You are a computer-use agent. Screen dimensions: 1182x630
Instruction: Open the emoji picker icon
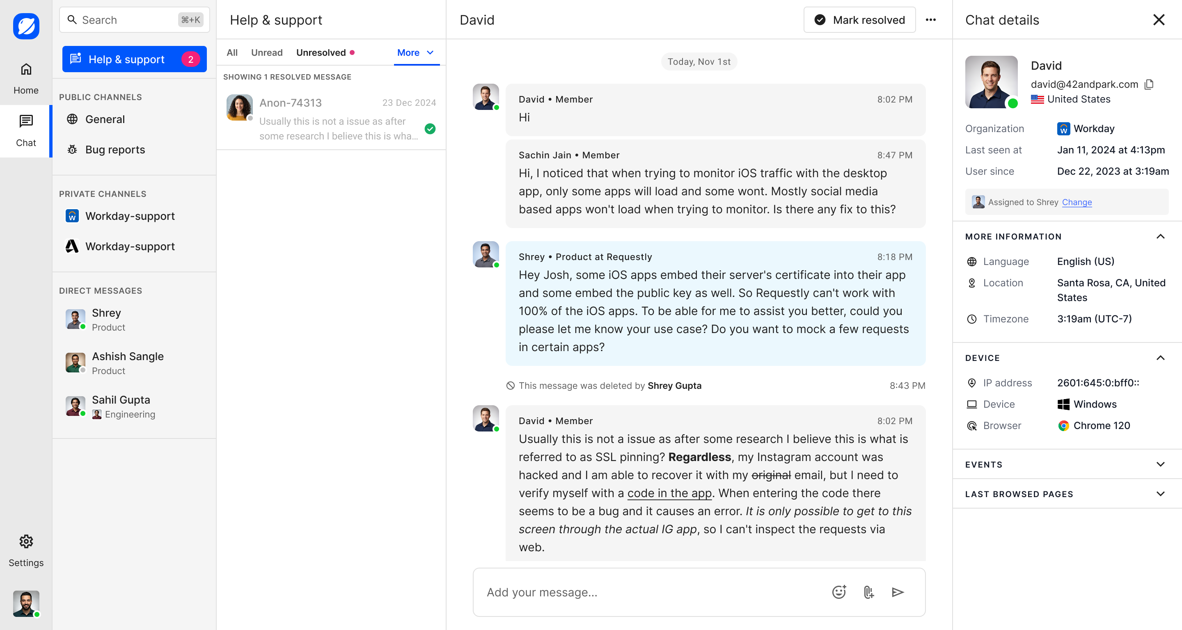(839, 592)
